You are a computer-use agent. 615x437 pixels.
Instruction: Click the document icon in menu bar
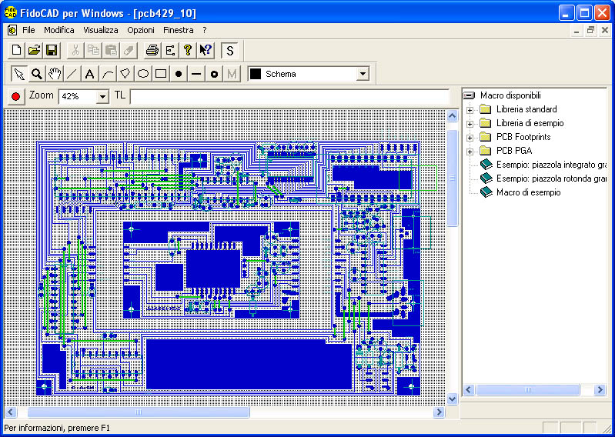(12, 30)
